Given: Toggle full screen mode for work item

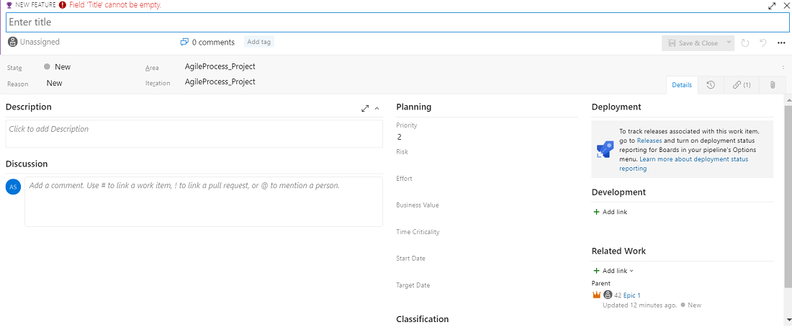Looking at the screenshot, I should [x=773, y=6].
